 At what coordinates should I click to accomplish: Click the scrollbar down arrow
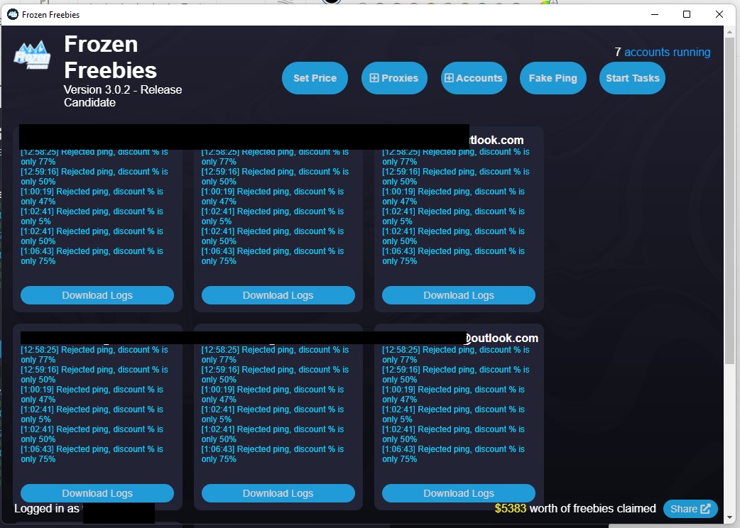click(730, 522)
